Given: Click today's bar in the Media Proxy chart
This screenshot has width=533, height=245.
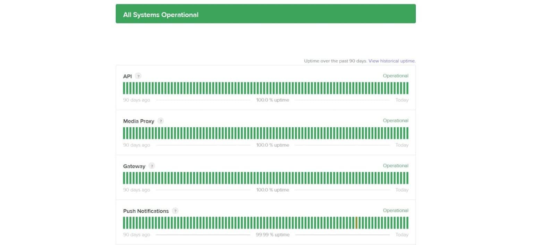Looking at the screenshot, I should [x=407, y=133].
